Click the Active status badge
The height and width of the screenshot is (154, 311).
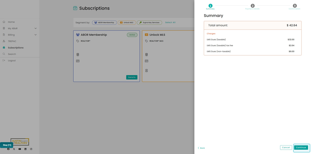click(132, 35)
